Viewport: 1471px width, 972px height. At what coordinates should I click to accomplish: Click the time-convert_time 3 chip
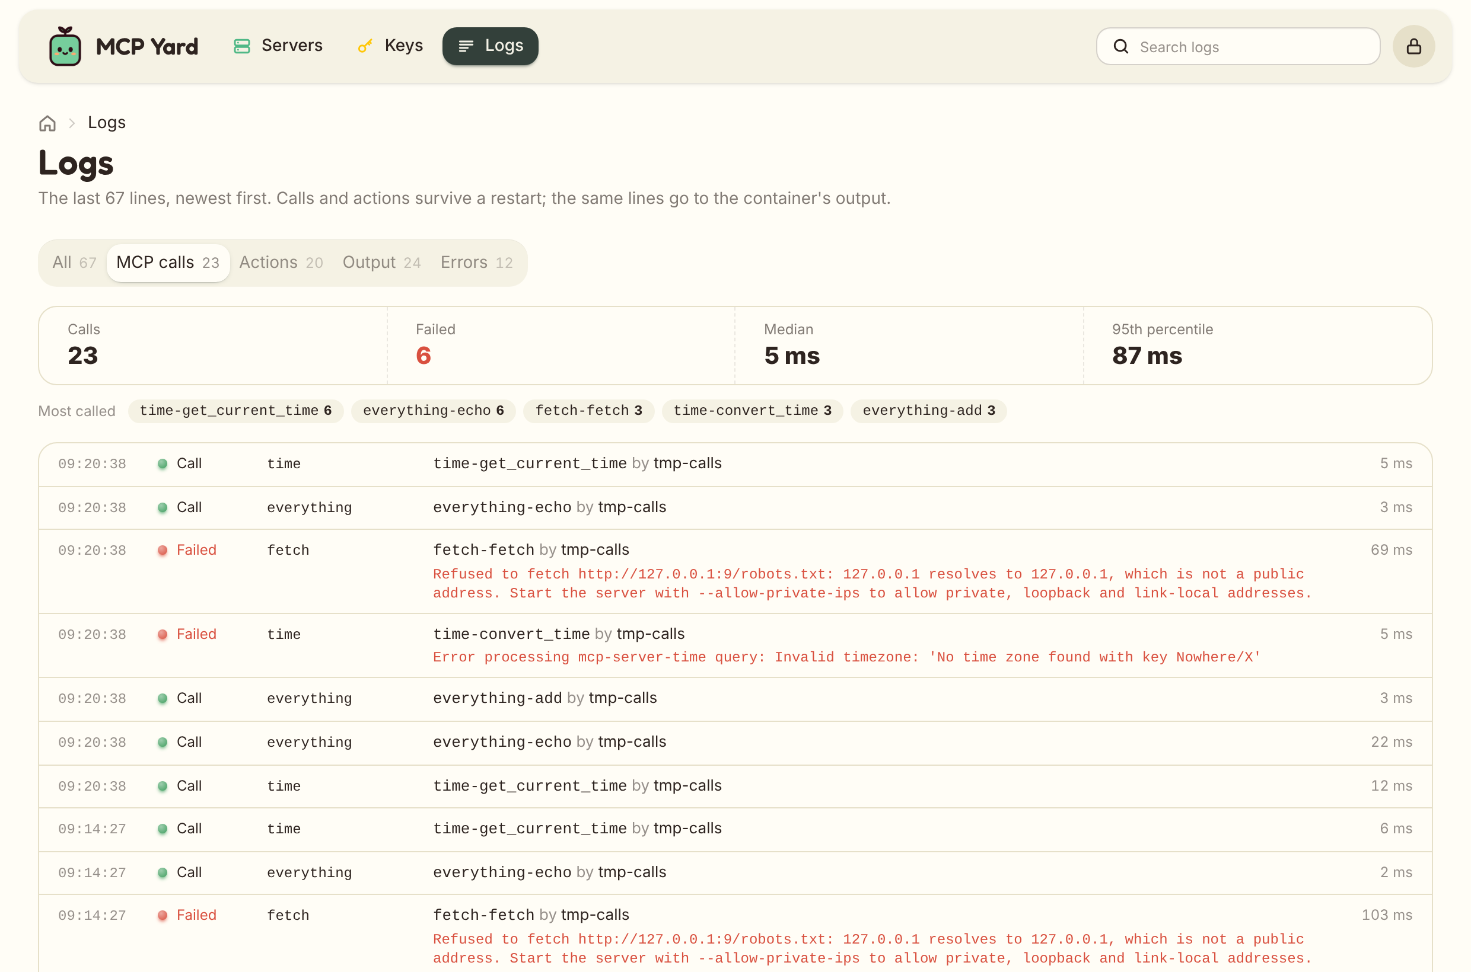(x=752, y=411)
